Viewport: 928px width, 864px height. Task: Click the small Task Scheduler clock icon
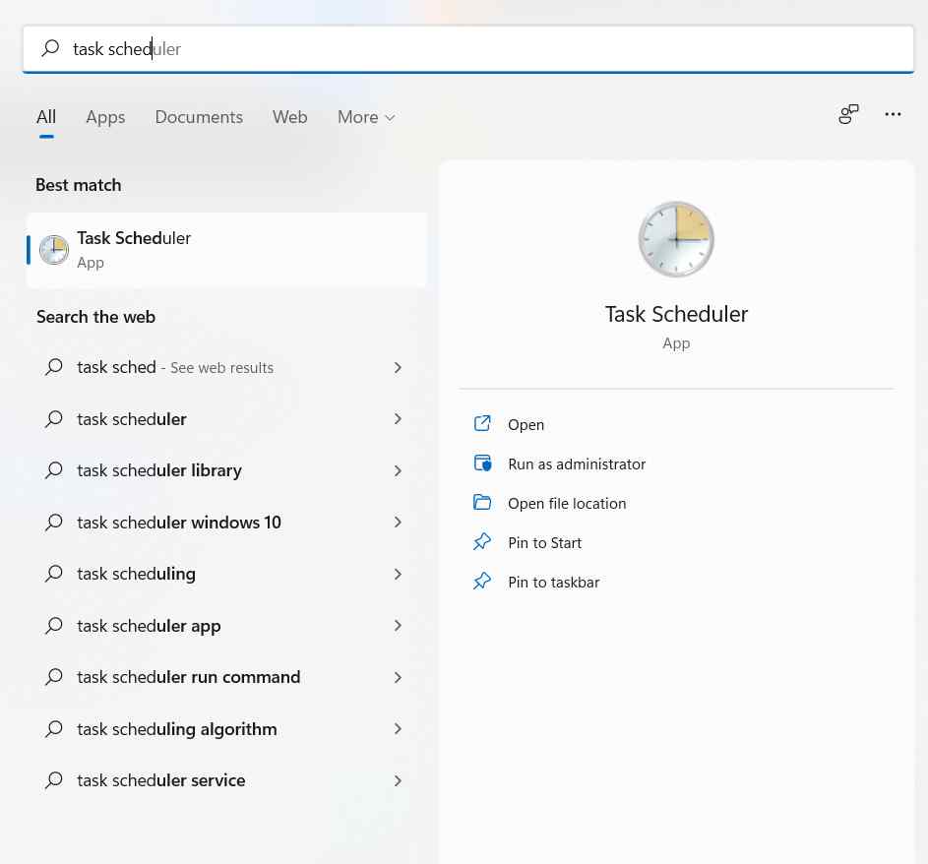54,250
